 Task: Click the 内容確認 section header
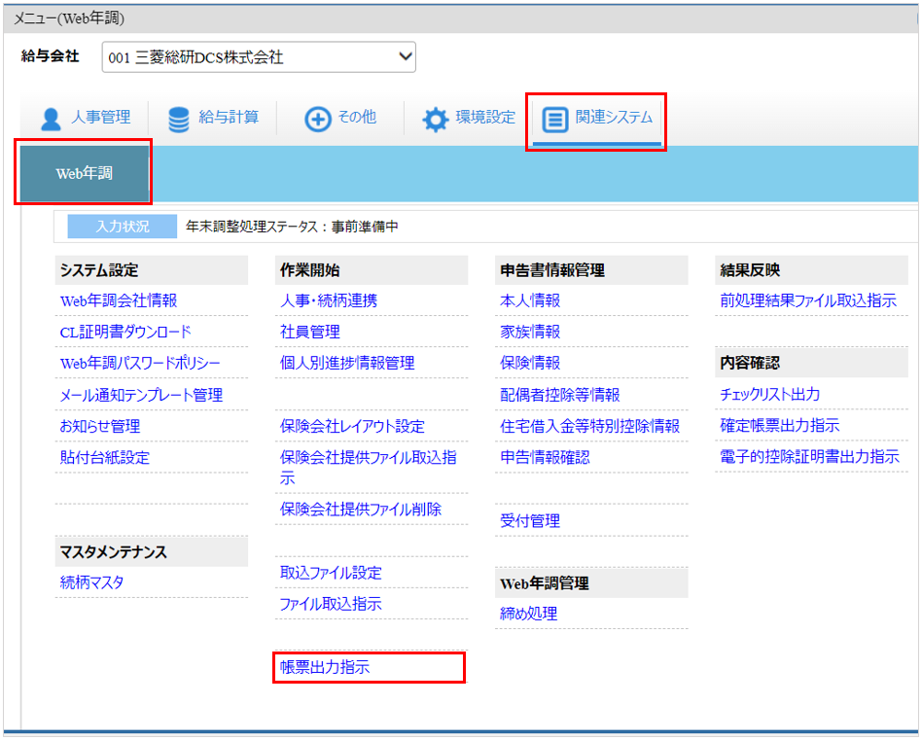click(x=811, y=364)
